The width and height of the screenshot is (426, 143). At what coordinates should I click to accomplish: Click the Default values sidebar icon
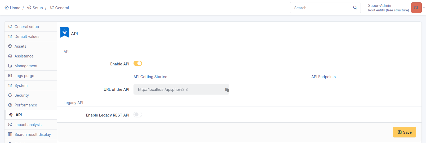(x=10, y=36)
